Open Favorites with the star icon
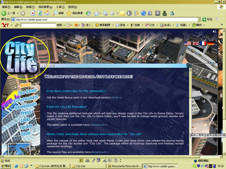The width and height of the screenshot is (226, 169). (x=75, y=13)
